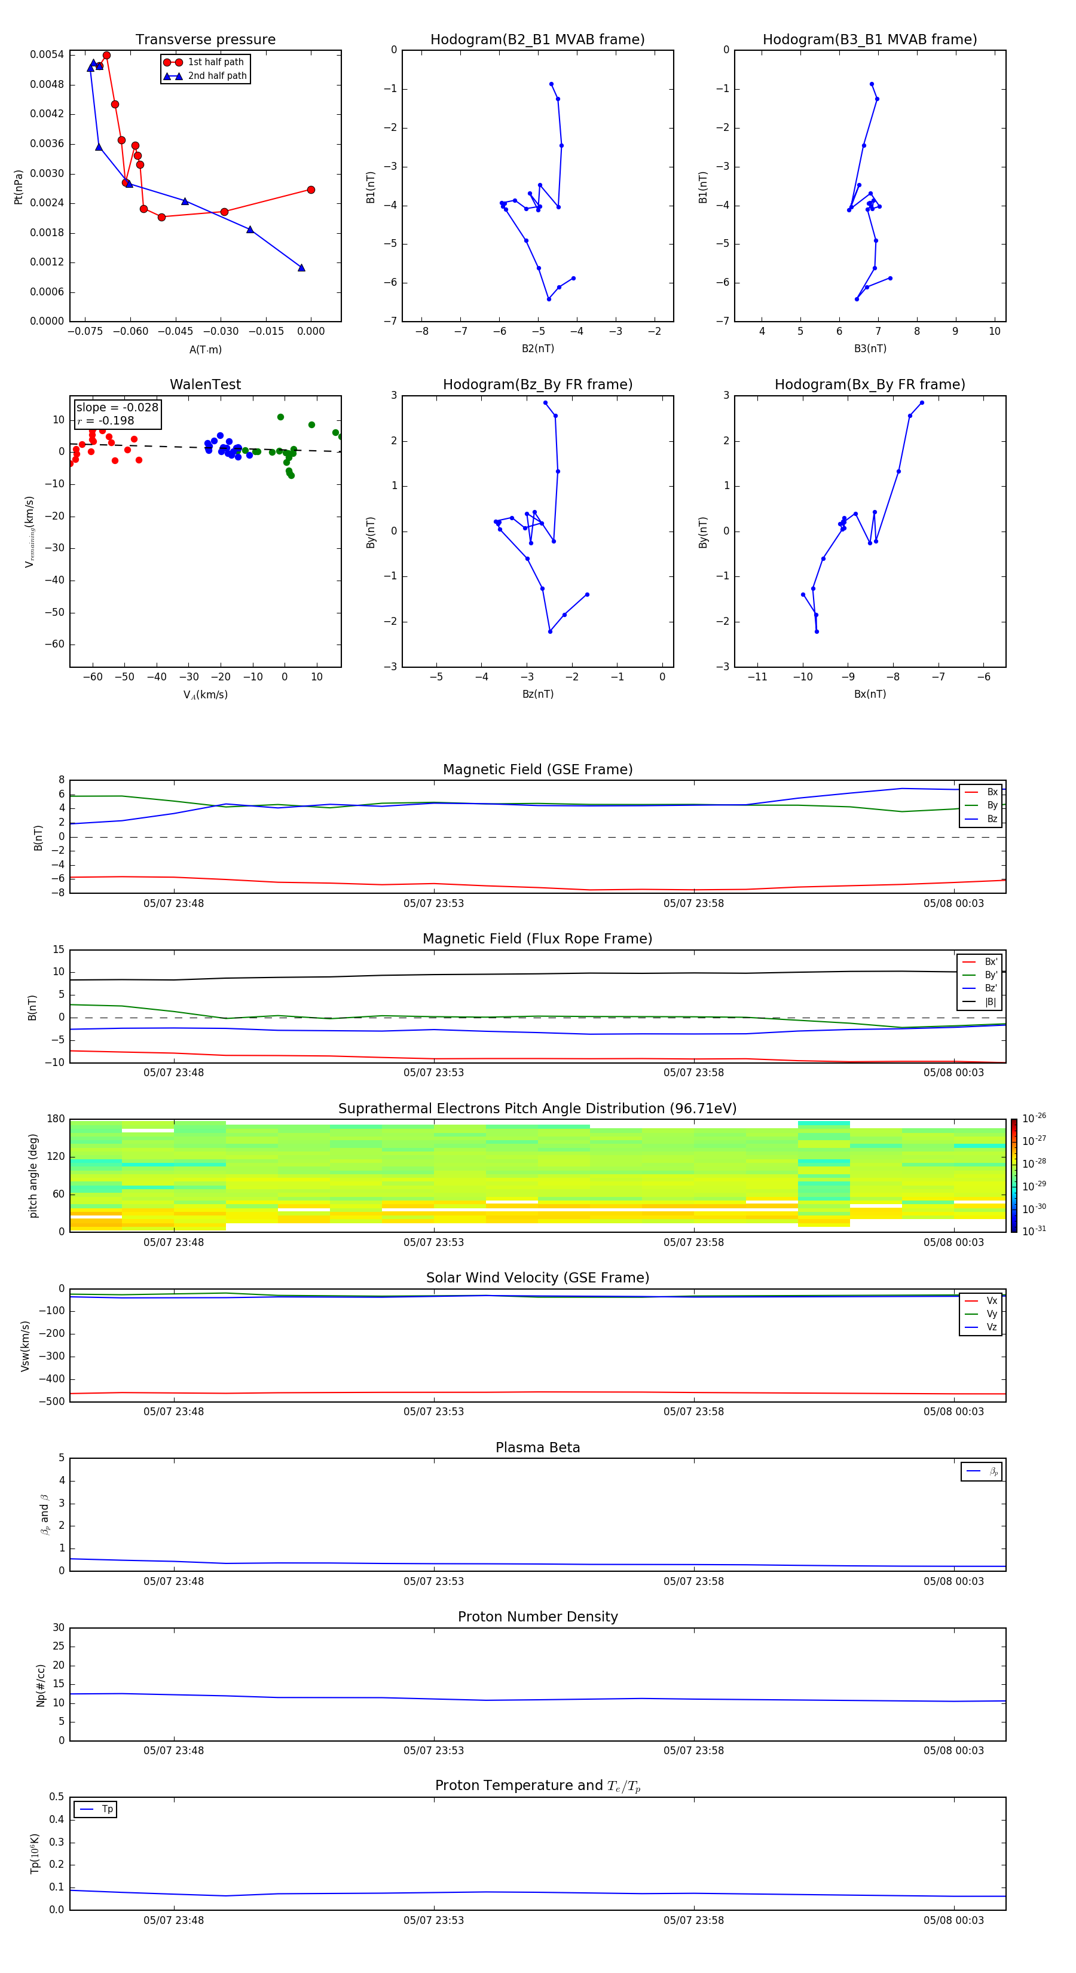Select '2nd half path' legend entry
The width and height of the screenshot is (1076, 1973).
point(205,76)
